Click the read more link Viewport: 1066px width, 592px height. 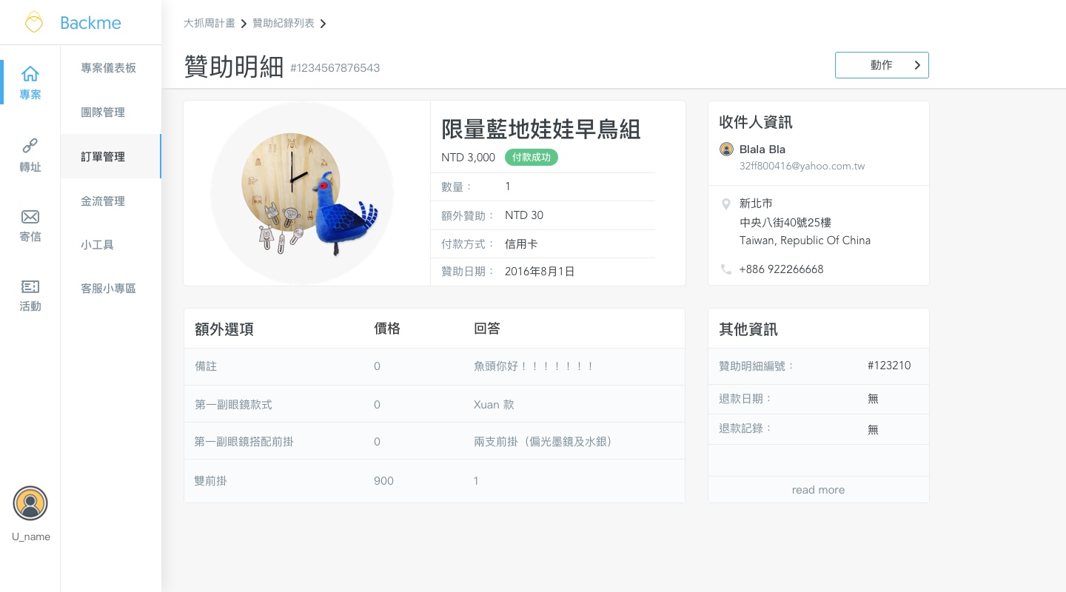818,490
